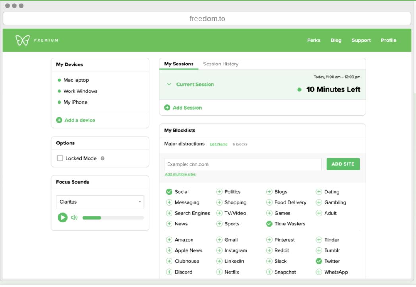
Task: Collapse the Current Session chevron
Action: coord(169,84)
